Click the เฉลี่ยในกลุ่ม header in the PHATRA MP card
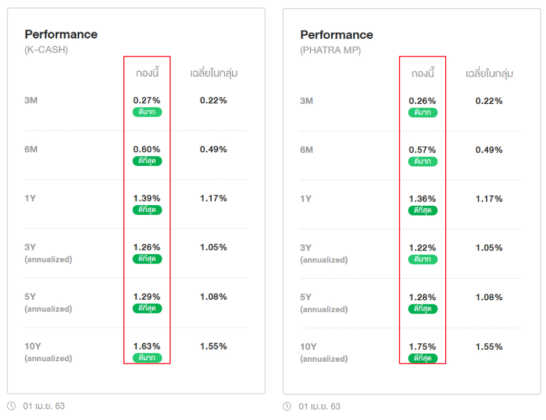The width and height of the screenshot is (546, 420). click(489, 74)
